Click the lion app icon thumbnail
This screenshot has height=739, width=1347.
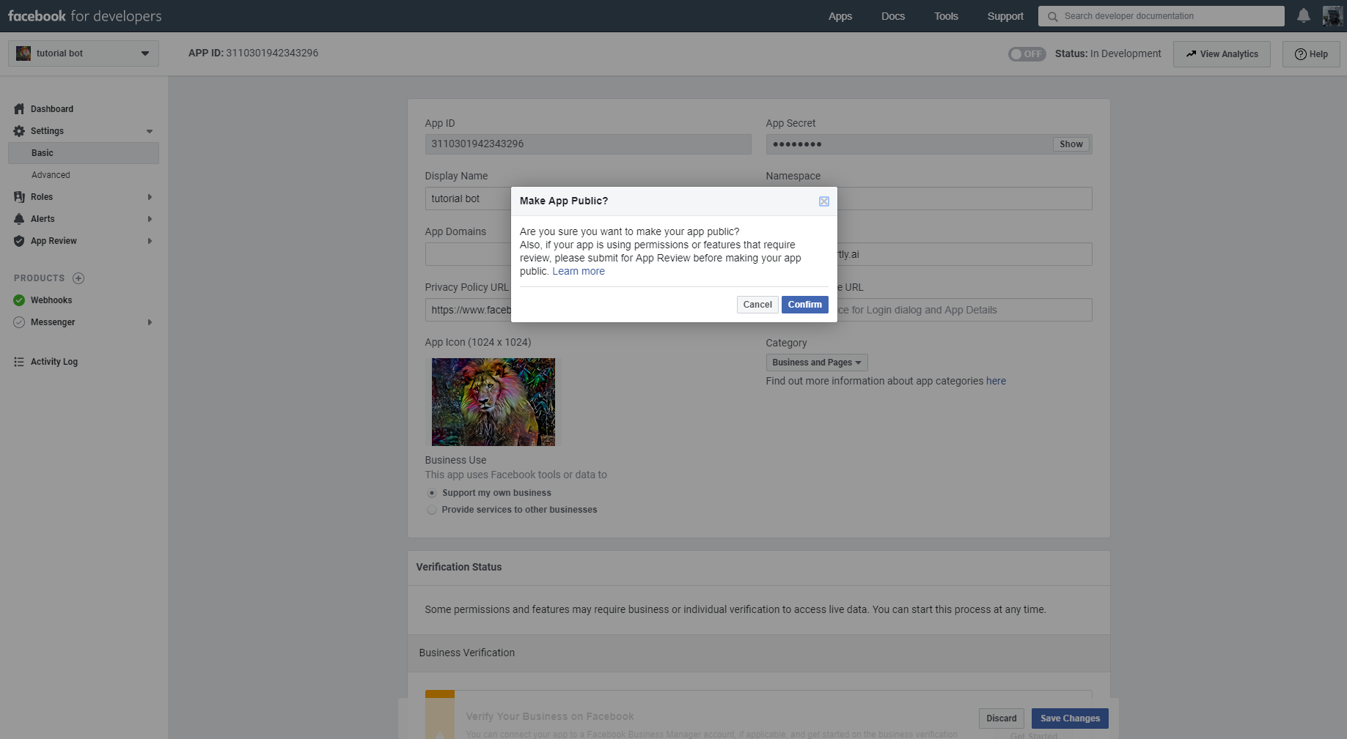click(493, 401)
